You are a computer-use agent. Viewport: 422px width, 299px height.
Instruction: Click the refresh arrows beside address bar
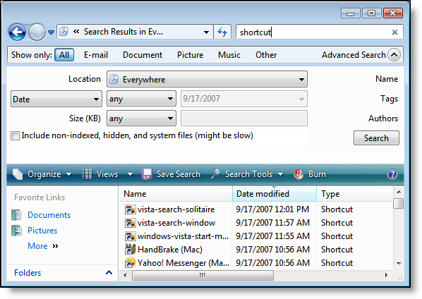(x=222, y=32)
